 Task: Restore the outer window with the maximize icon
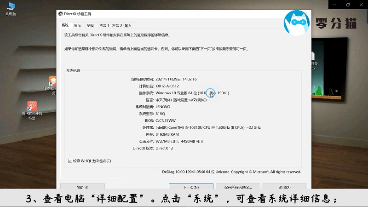[x=348, y=4]
